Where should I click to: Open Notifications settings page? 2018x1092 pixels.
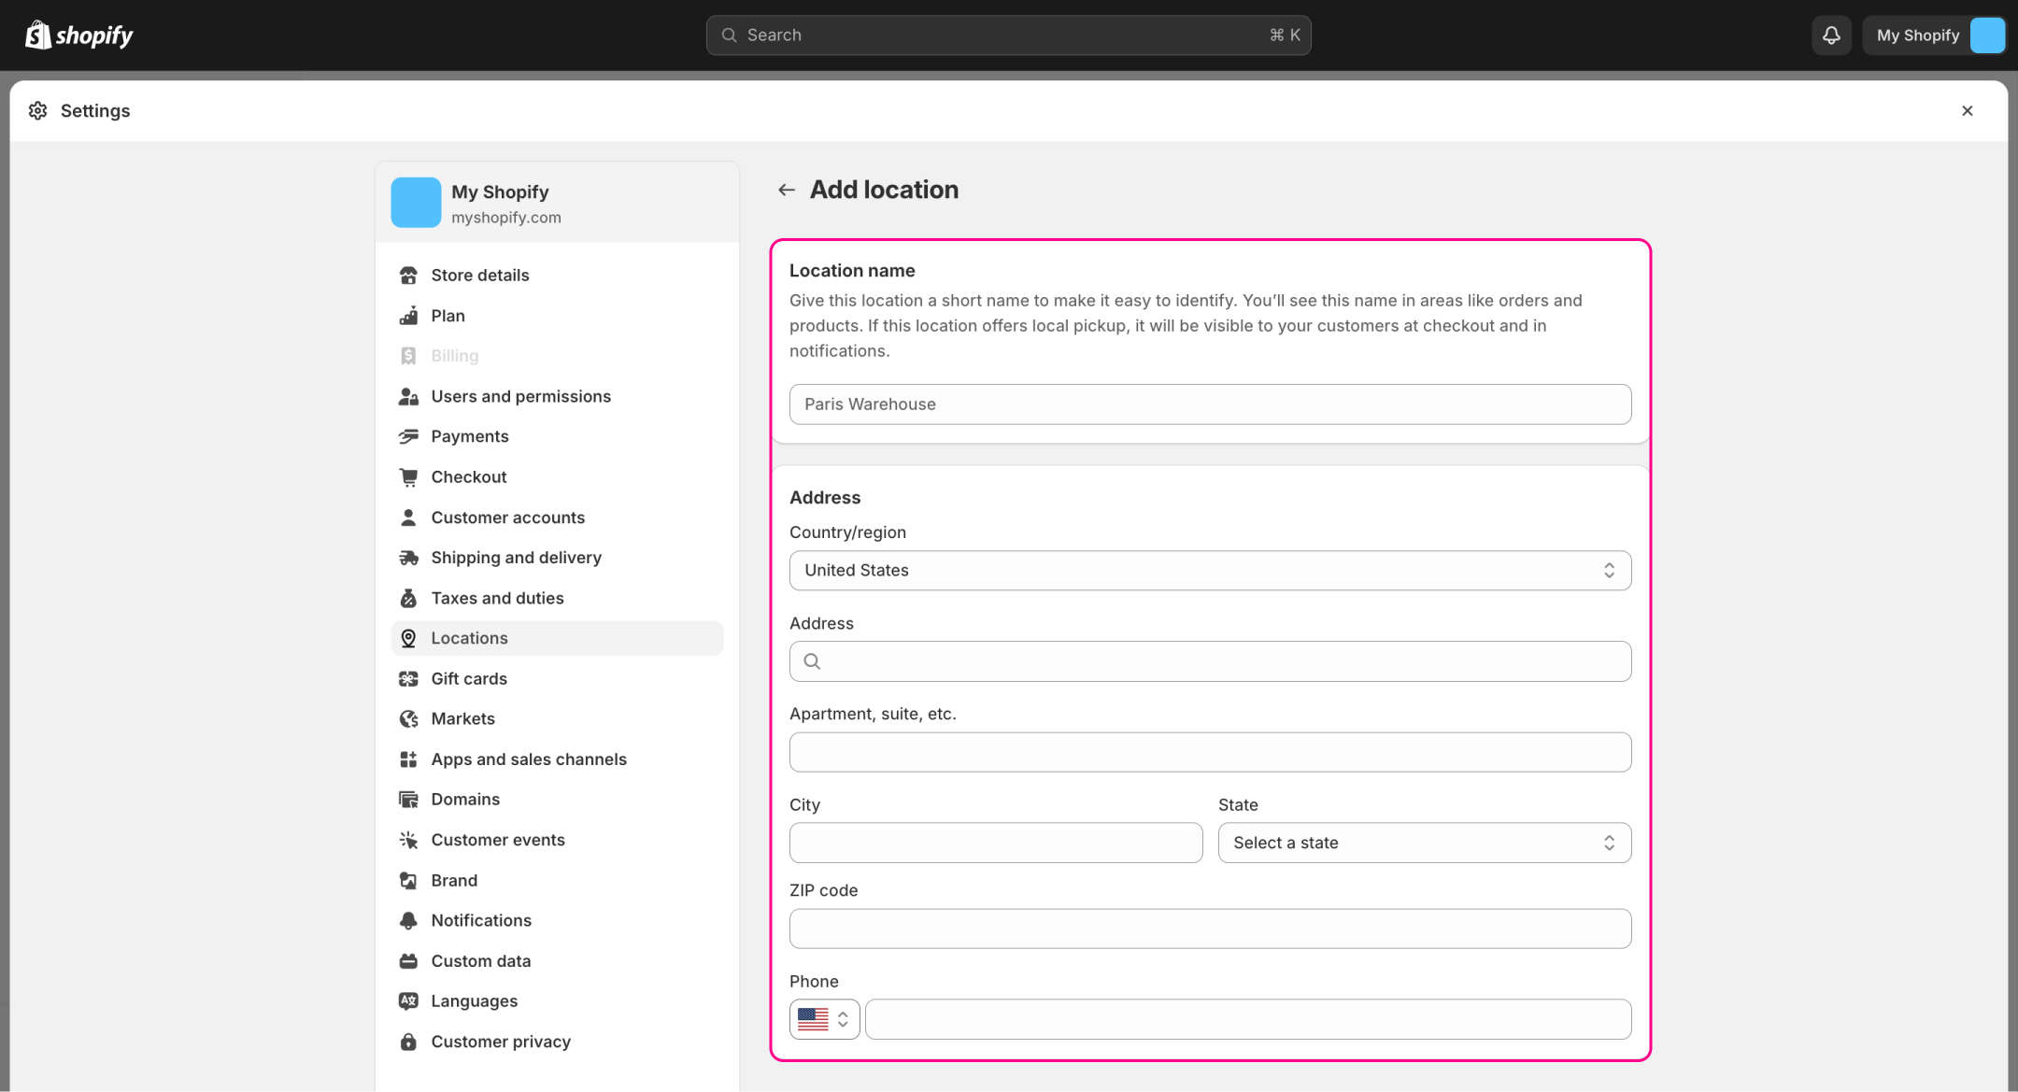pyautogui.click(x=480, y=920)
